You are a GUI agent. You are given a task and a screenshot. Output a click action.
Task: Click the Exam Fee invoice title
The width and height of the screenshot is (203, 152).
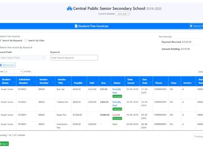point(61,115)
